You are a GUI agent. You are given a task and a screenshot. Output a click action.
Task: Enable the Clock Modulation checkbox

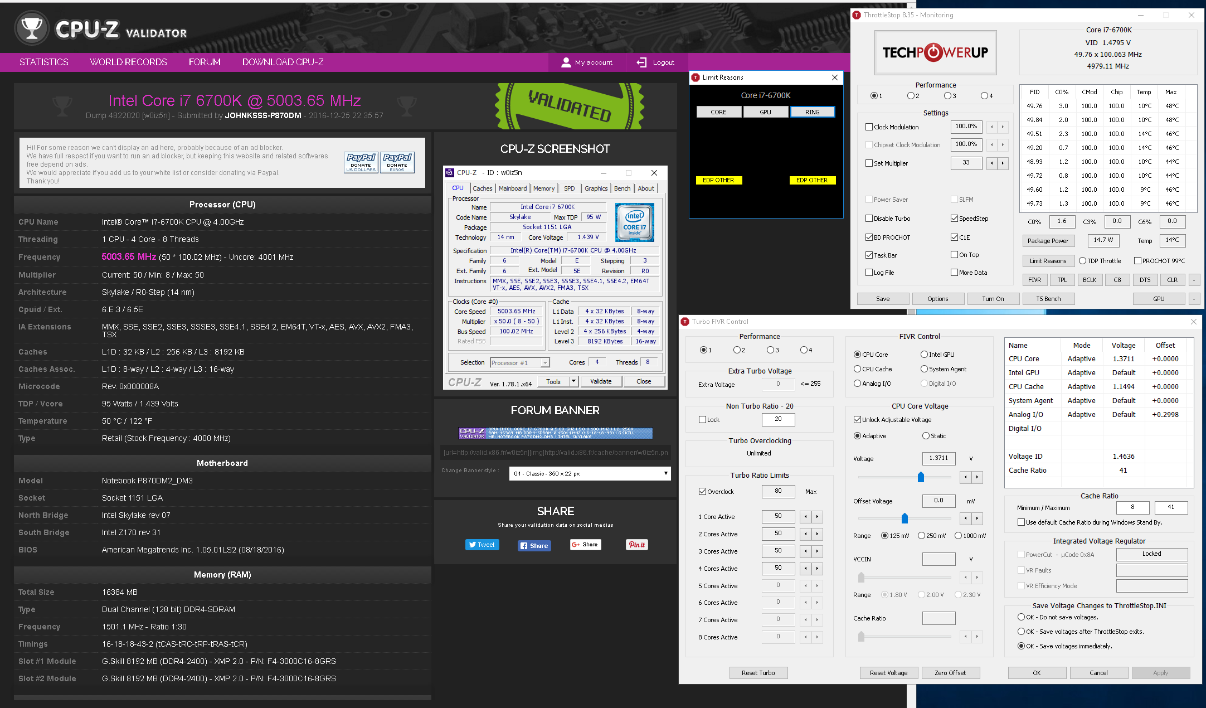(869, 127)
